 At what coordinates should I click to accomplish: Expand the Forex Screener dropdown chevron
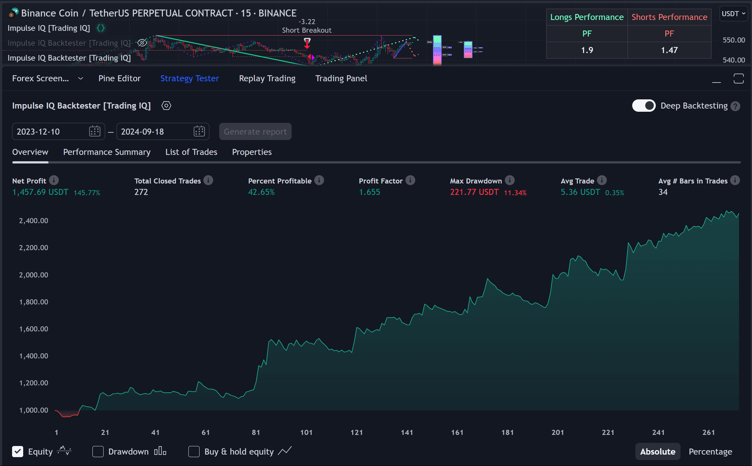click(x=81, y=78)
